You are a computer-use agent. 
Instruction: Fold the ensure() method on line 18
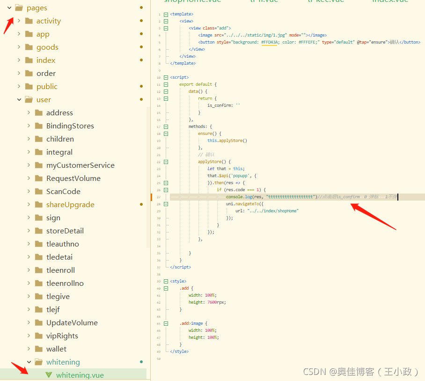[x=166, y=134]
